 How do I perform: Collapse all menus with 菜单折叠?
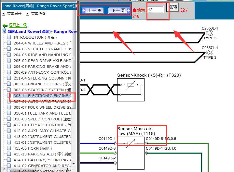point(38,14)
